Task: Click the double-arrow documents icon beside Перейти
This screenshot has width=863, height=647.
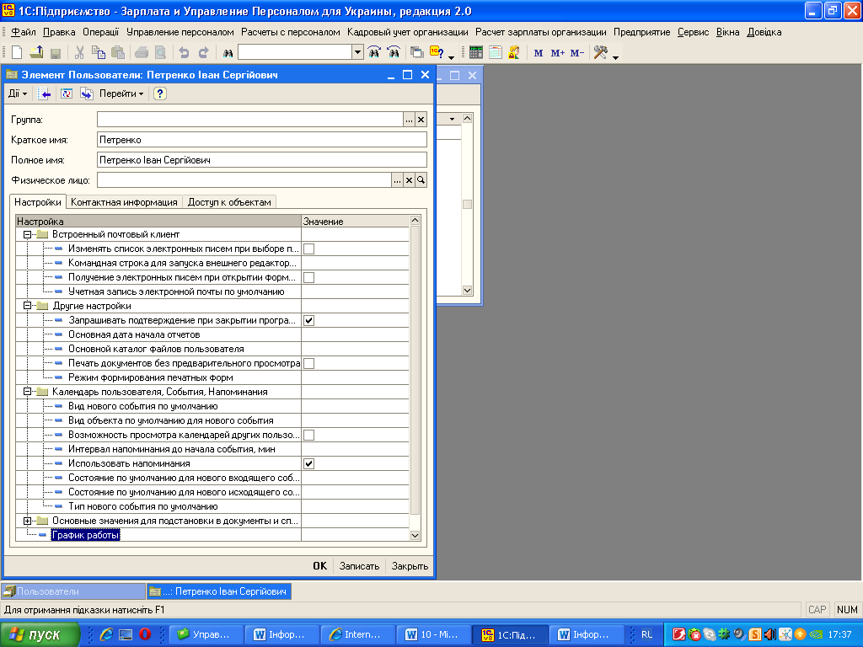Action: click(x=87, y=94)
